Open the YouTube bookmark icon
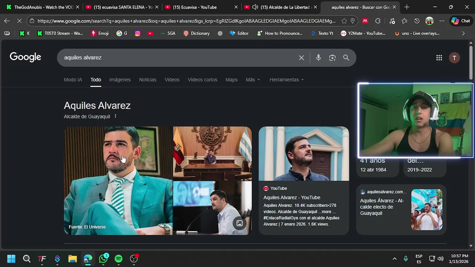475x267 pixels. coord(150,33)
